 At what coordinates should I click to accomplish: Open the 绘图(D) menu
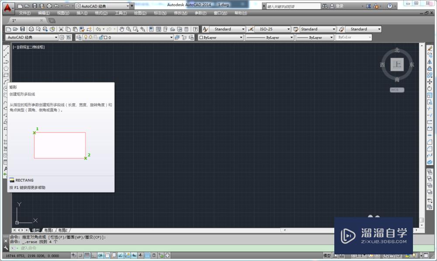[140, 13]
